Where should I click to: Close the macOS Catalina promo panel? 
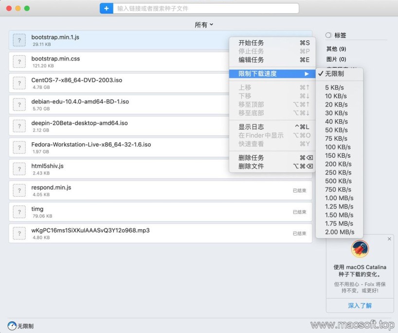pyautogui.click(x=389, y=239)
